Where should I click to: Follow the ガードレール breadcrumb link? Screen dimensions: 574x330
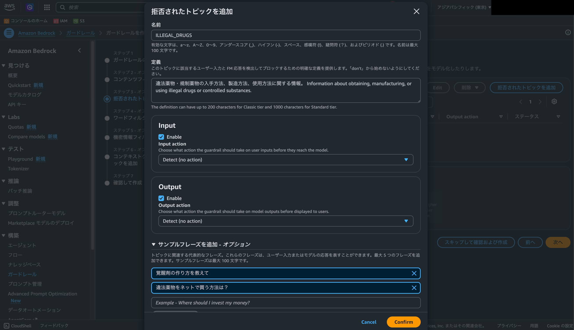(x=80, y=33)
